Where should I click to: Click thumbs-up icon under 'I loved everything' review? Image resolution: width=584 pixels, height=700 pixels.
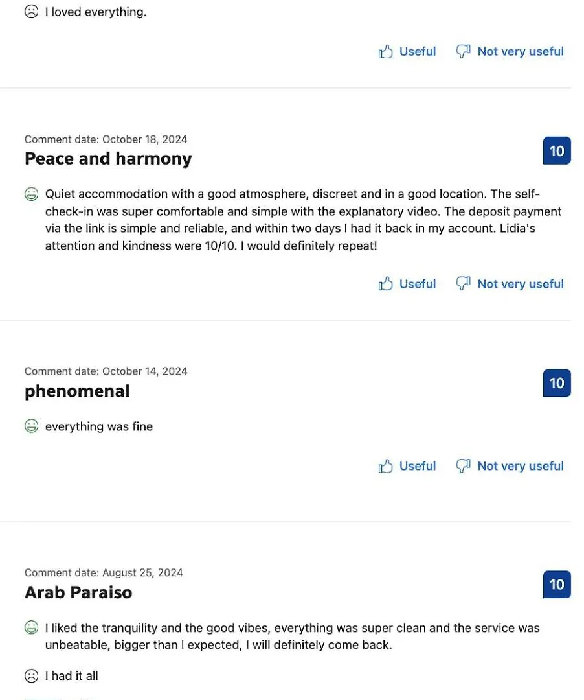385,52
